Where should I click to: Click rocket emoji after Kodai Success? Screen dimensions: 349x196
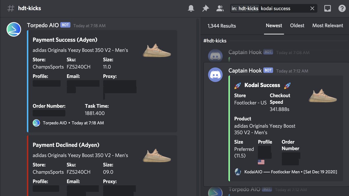(x=287, y=85)
